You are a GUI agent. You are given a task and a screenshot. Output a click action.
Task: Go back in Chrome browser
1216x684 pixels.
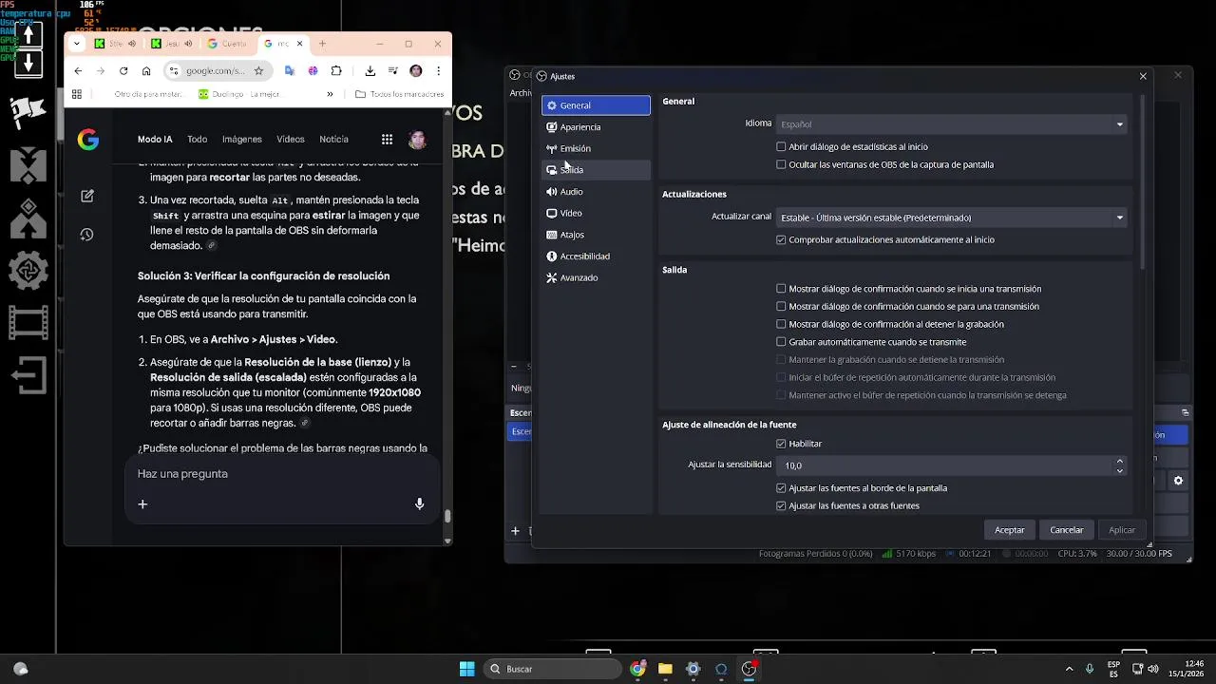pos(78,71)
